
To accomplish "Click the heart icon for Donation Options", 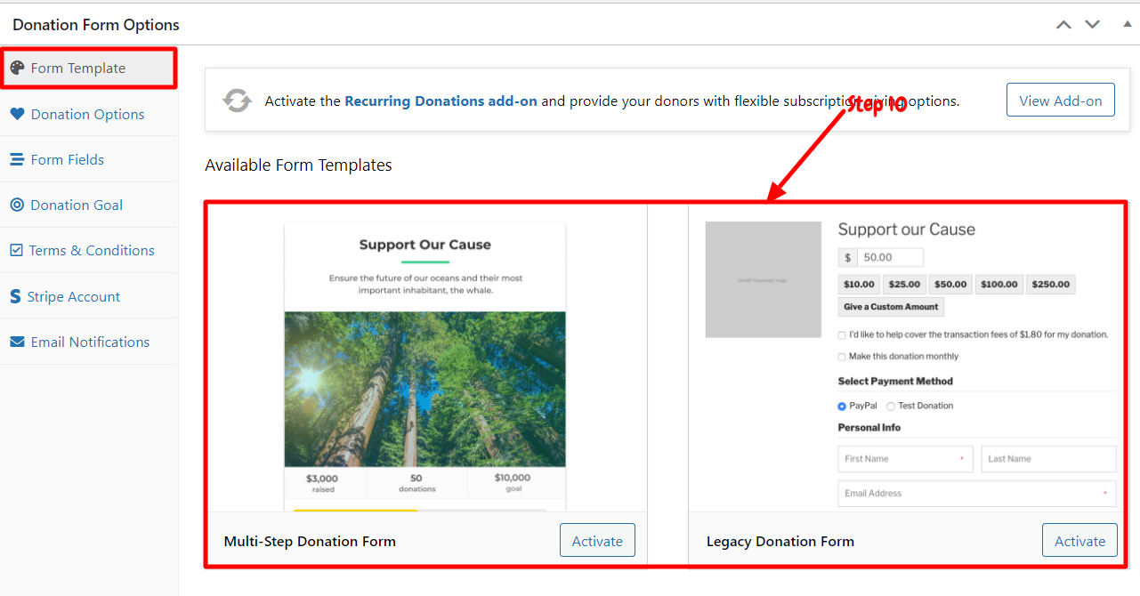I will coord(17,114).
